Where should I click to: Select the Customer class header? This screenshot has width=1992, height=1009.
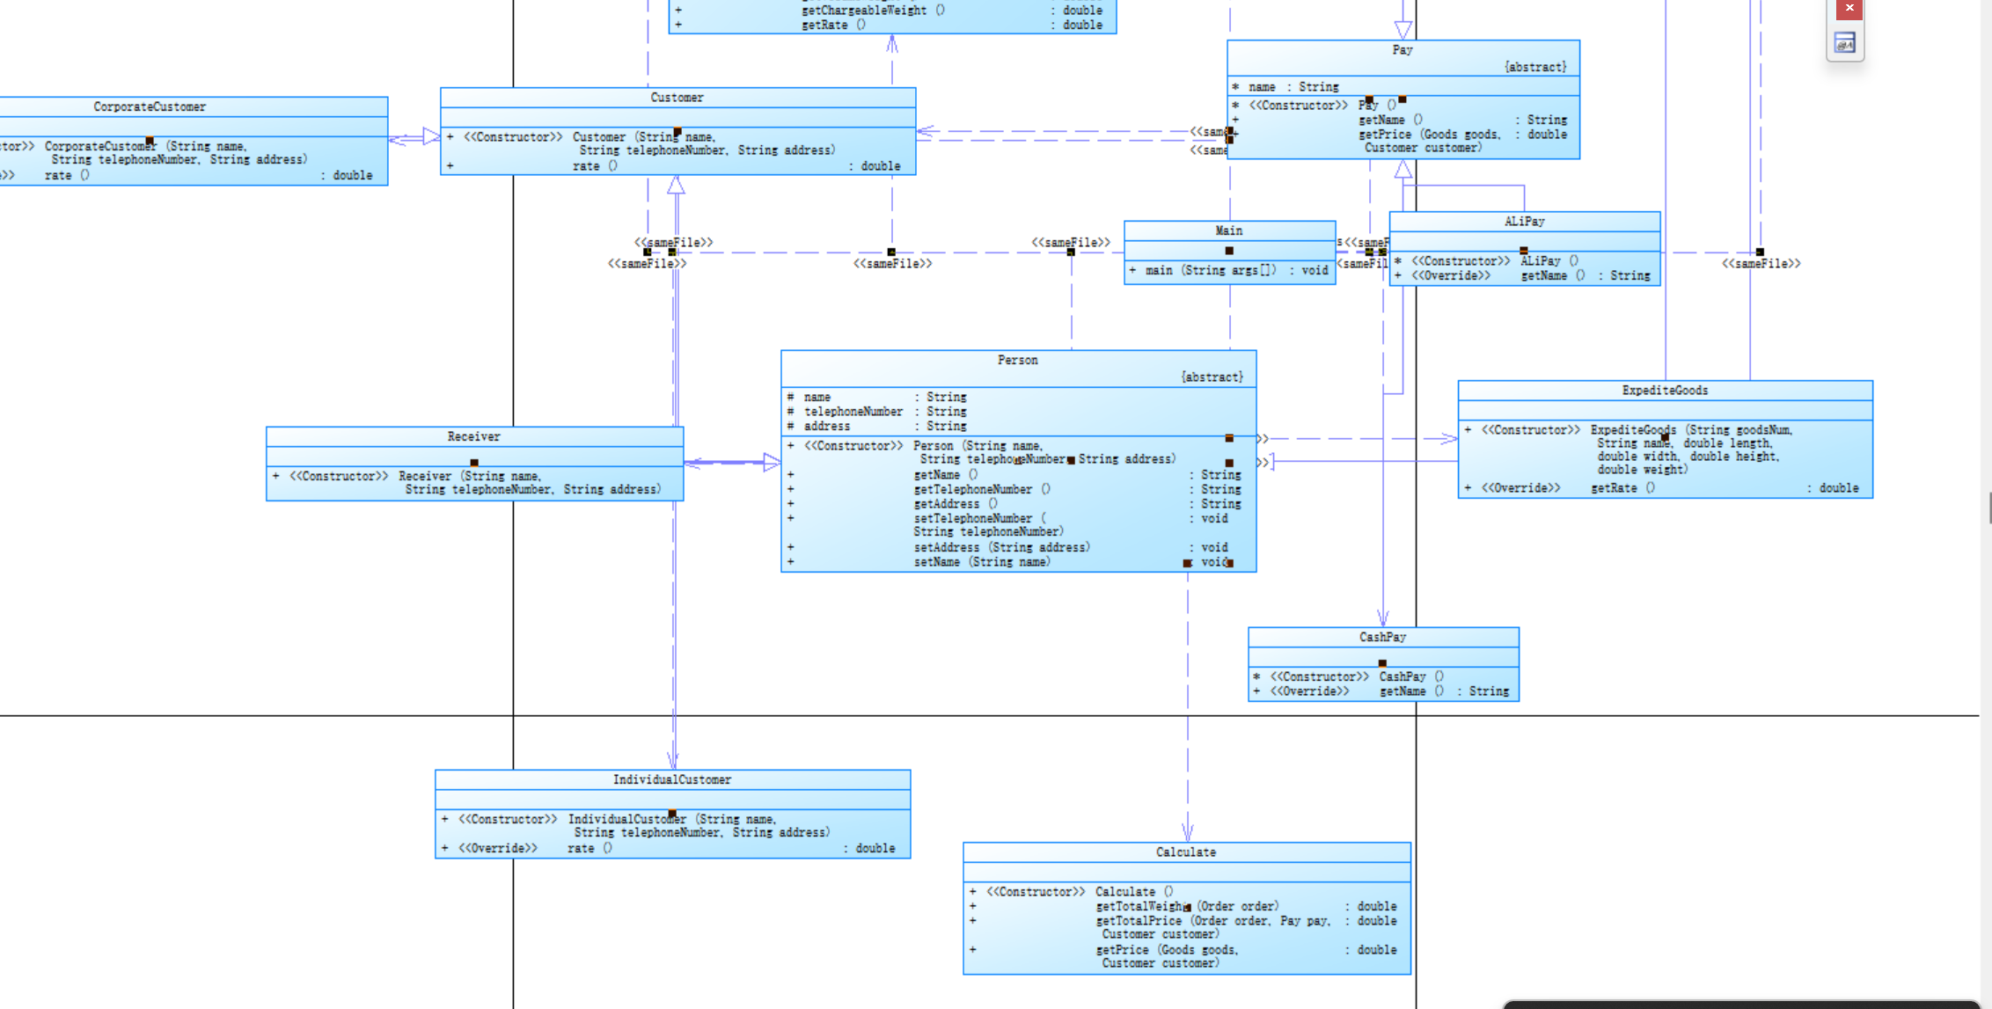click(677, 98)
